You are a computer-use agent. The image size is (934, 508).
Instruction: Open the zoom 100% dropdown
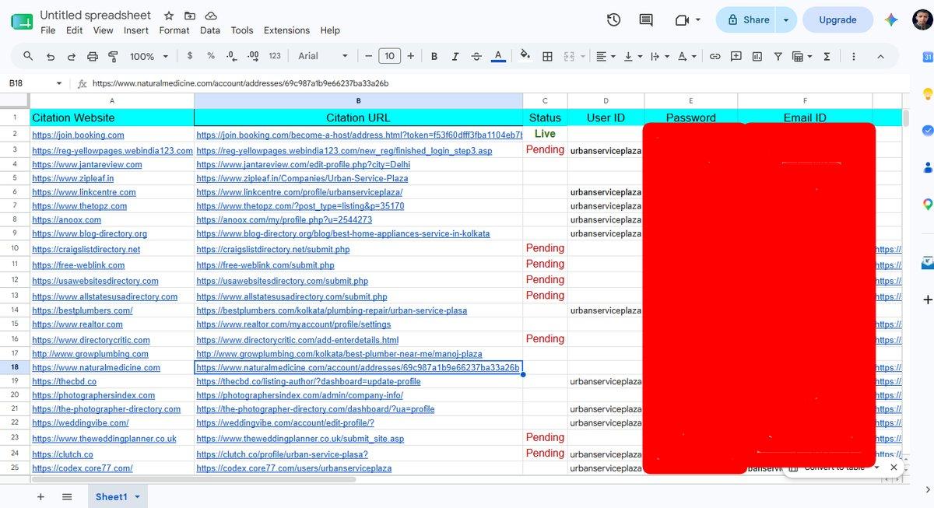tap(149, 56)
